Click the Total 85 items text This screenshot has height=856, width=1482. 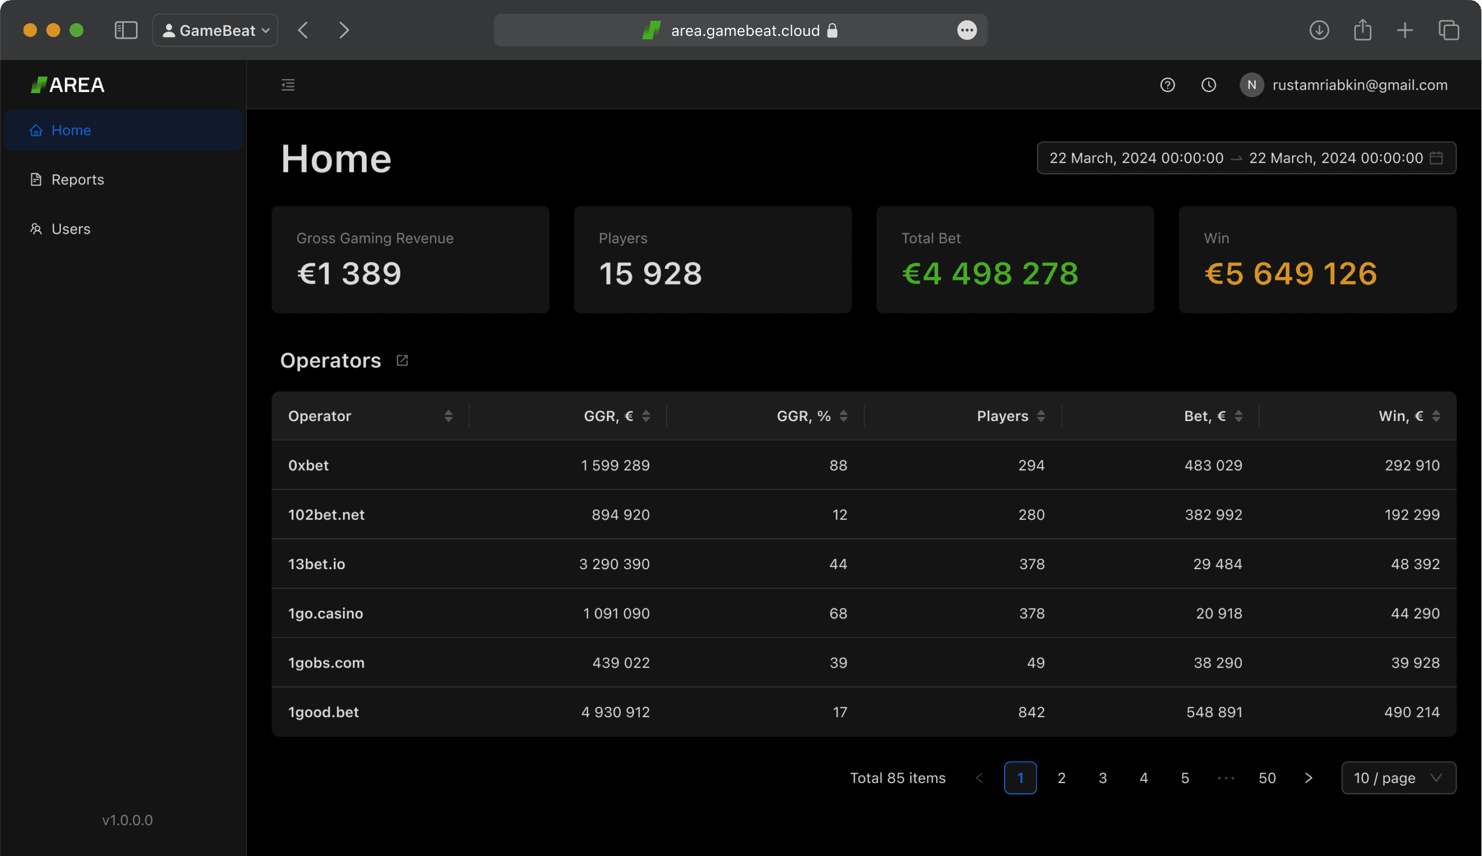point(898,778)
